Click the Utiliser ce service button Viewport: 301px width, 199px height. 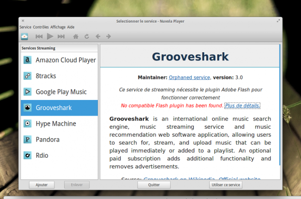click(x=226, y=185)
